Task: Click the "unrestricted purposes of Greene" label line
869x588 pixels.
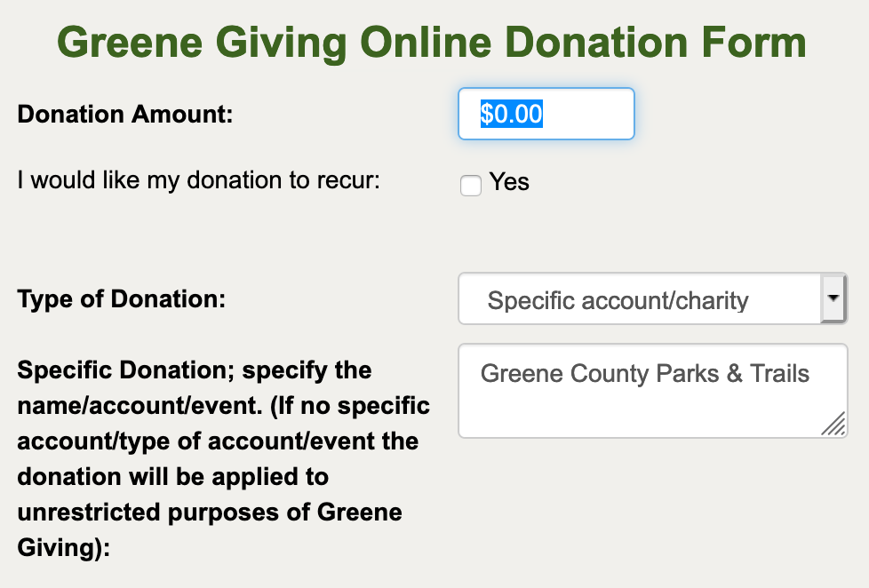Action: [210, 513]
